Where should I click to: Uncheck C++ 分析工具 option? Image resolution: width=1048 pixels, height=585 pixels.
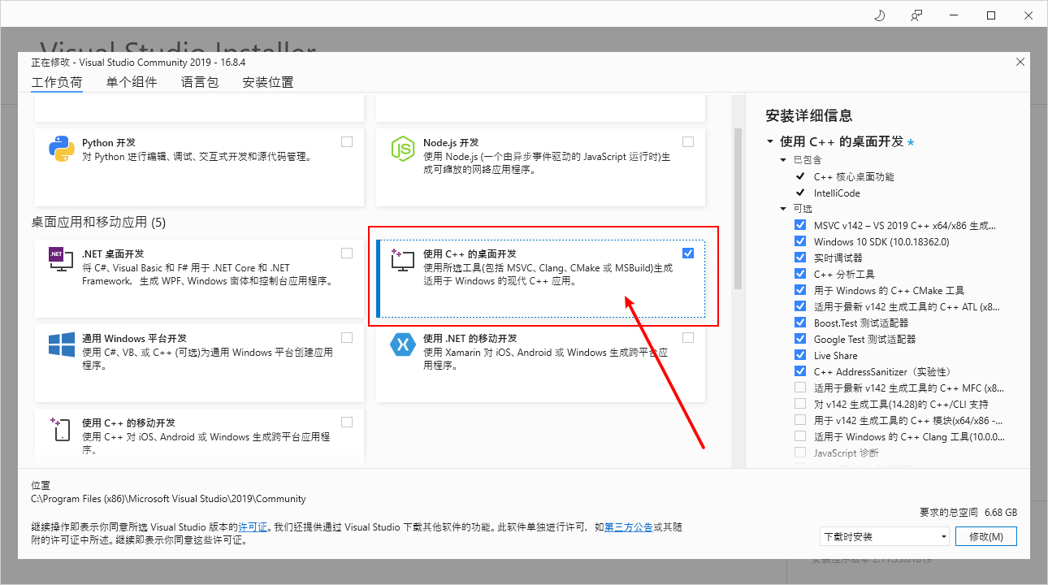(x=800, y=274)
